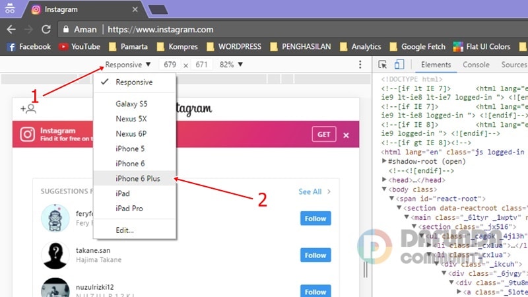Select Galaxy S5 from device list
Image resolution: width=528 pixels, height=297 pixels.
131,104
